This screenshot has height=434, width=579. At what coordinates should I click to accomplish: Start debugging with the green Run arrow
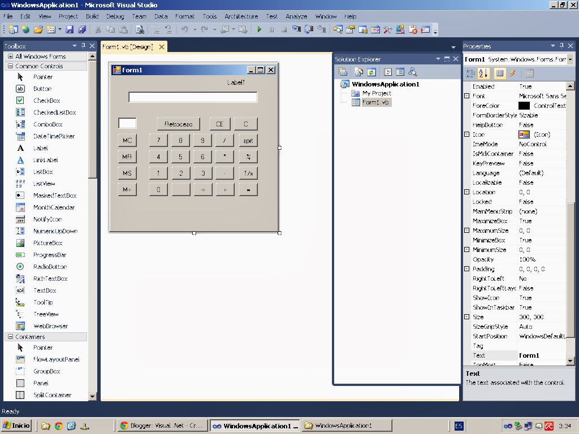(x=259, y=29)
